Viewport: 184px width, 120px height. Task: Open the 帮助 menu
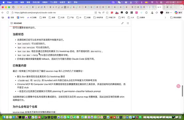(x=76, y=2)
